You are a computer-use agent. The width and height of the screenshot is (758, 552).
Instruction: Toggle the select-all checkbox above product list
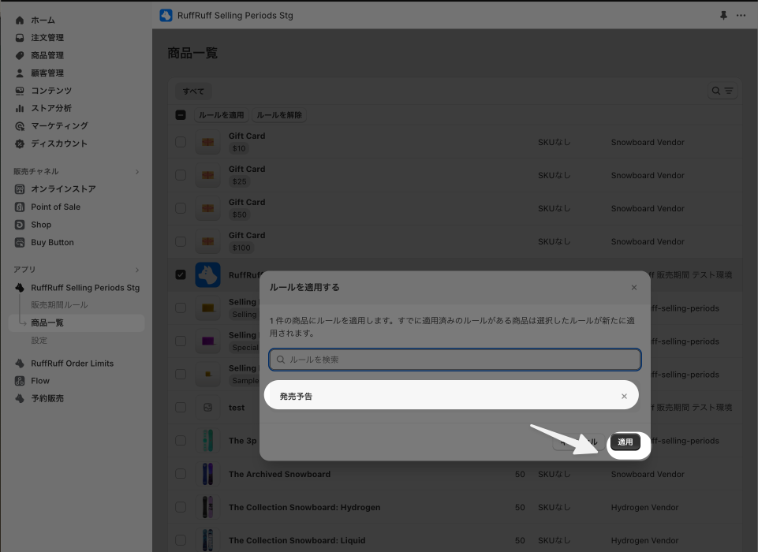(181, 115)
